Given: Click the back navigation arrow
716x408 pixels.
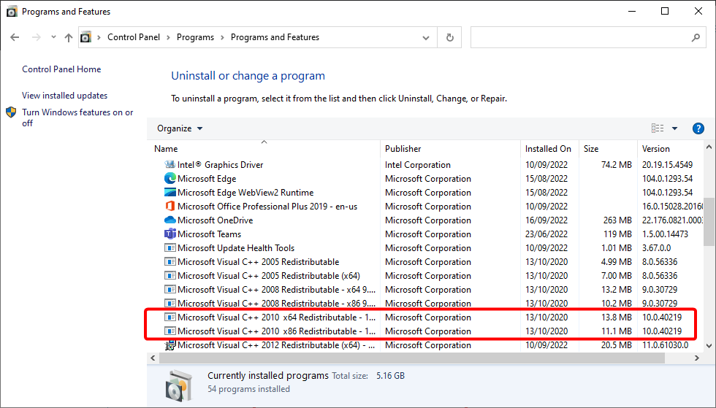Looking at the screenshot, I should point(15,37).
